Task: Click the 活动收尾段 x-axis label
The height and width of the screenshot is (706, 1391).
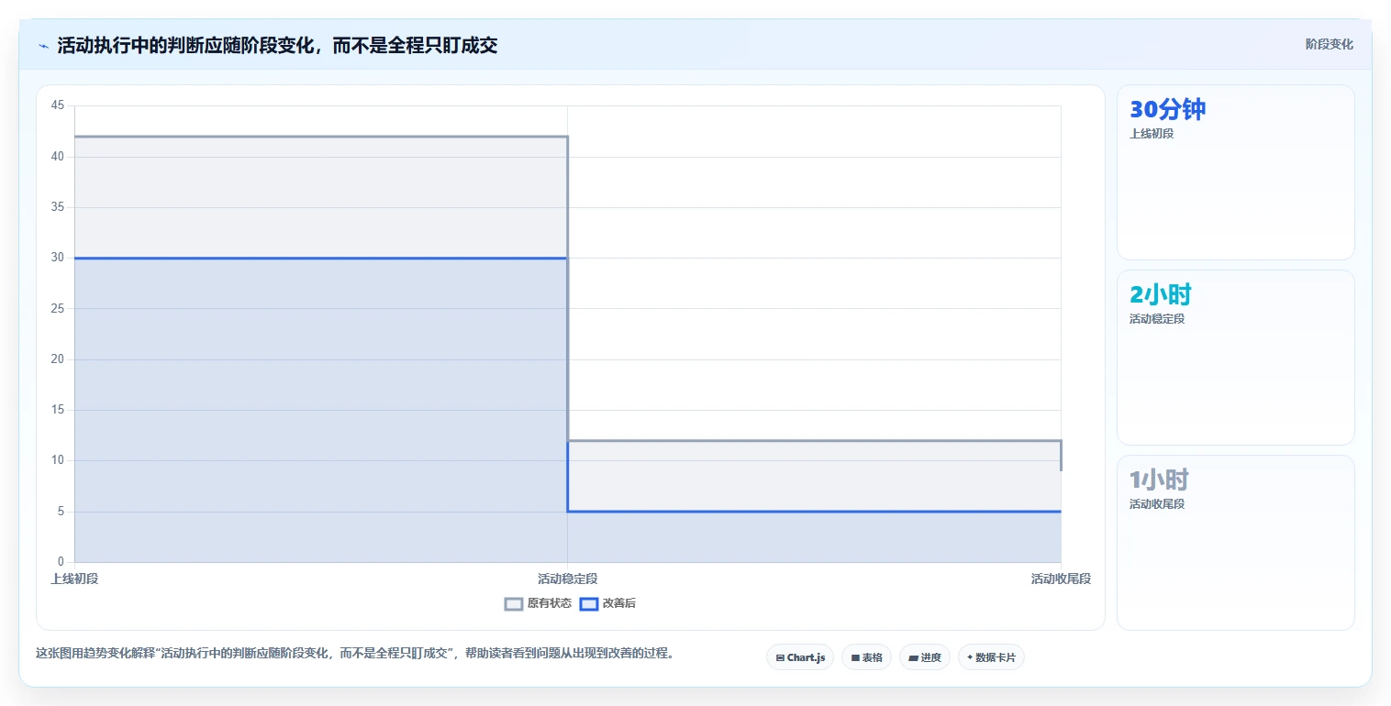Action: coord(1061,579)
